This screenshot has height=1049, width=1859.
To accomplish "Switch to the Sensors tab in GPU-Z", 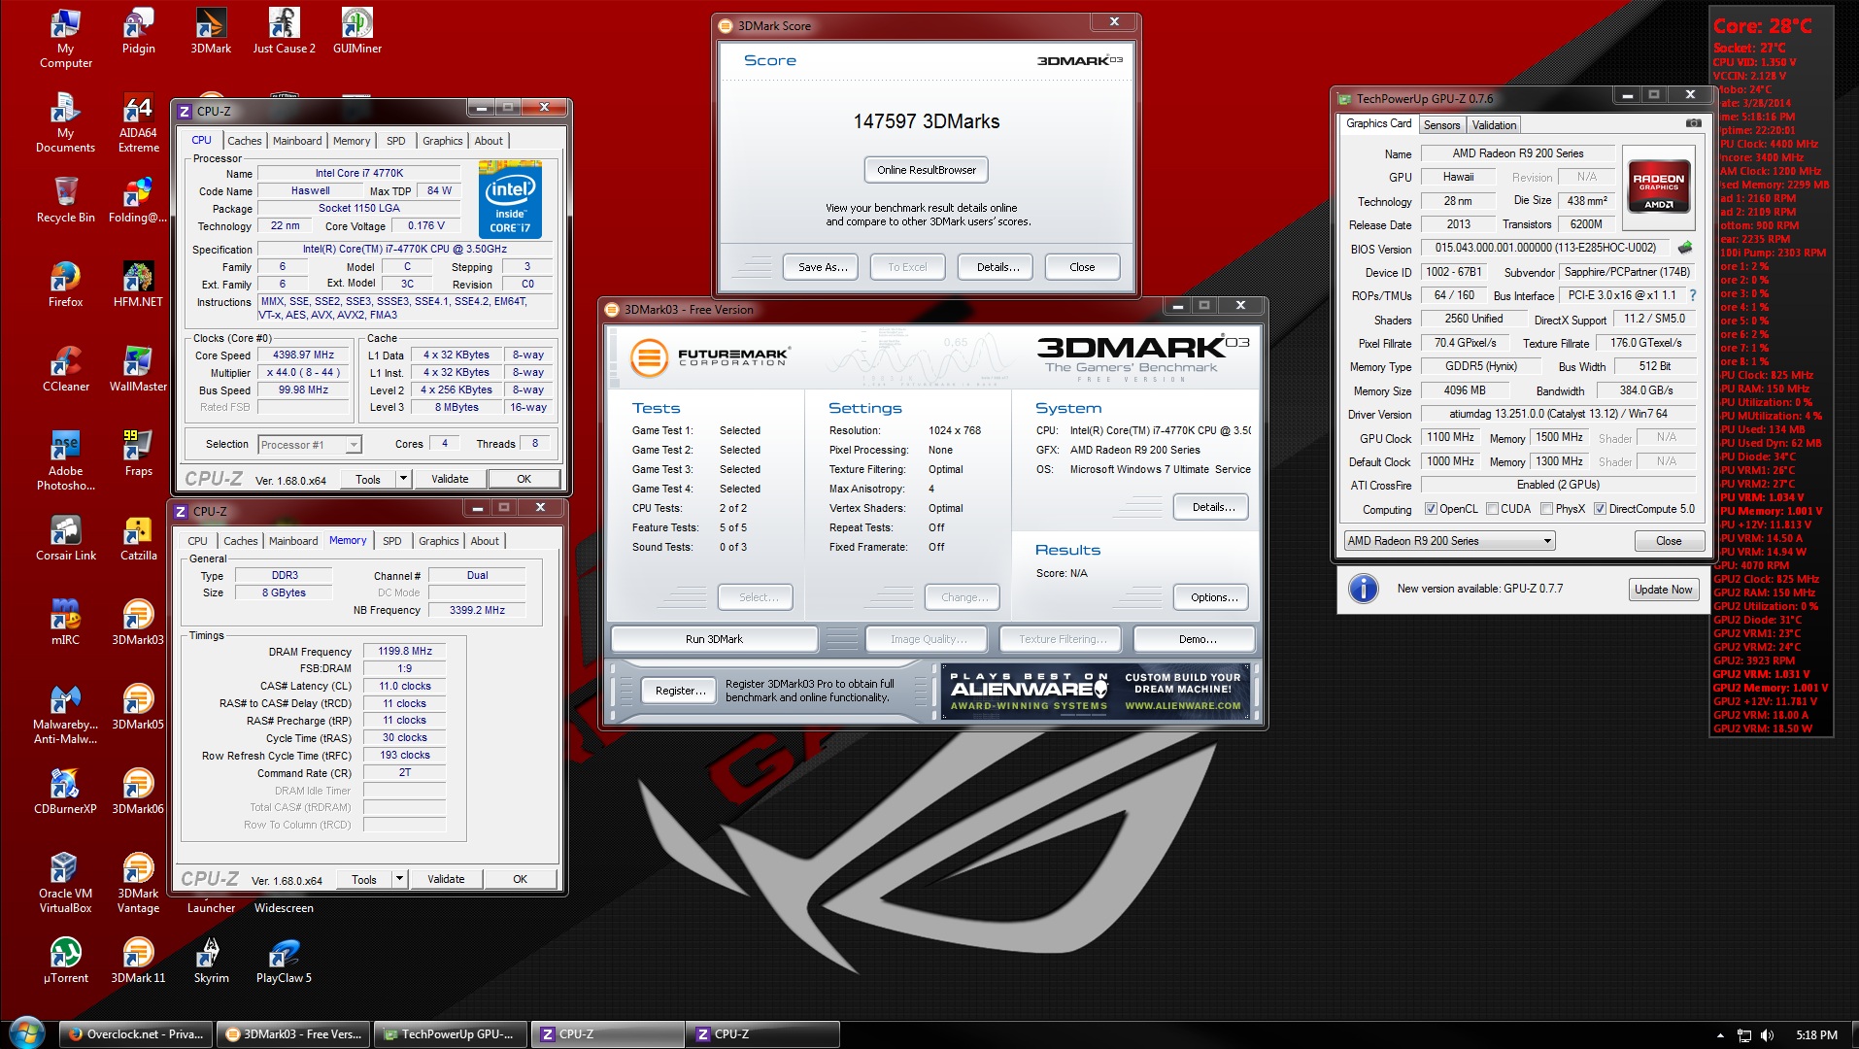I will coord(1441,125).
